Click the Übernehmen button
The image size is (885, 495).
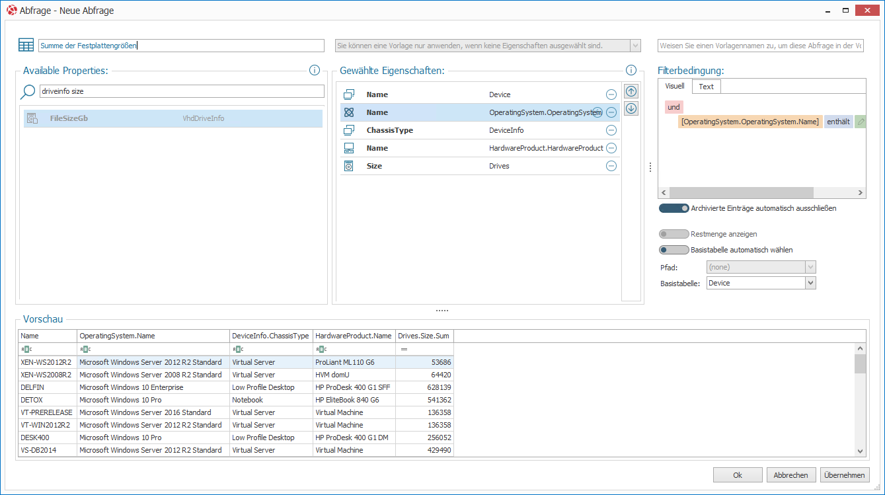(845, 475)
